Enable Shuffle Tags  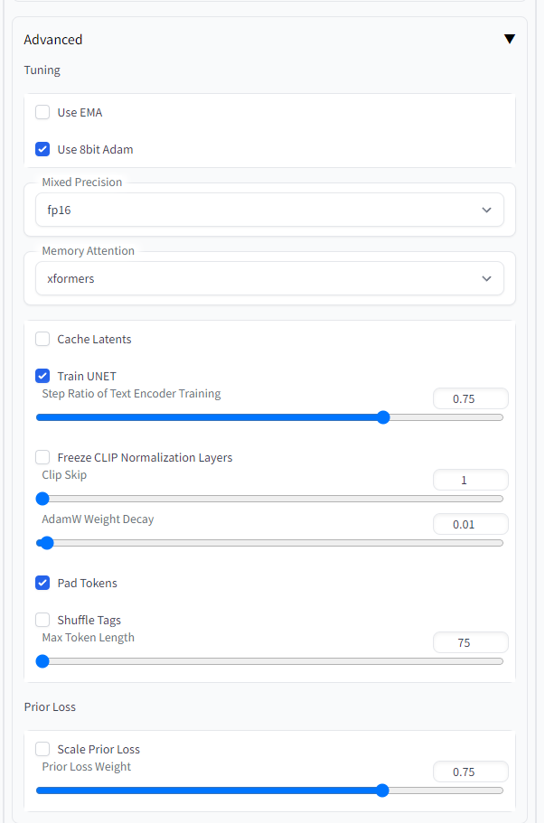click(x=42, y=620)
